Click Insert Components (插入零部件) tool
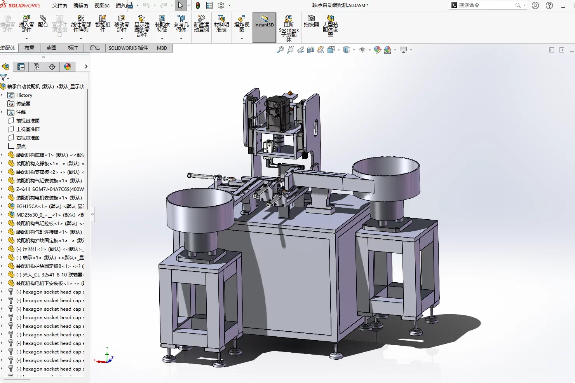 point(26,23)
